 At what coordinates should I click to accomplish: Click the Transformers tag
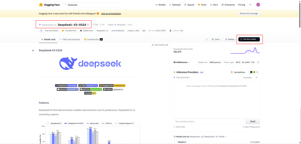(x=69, y=31)
